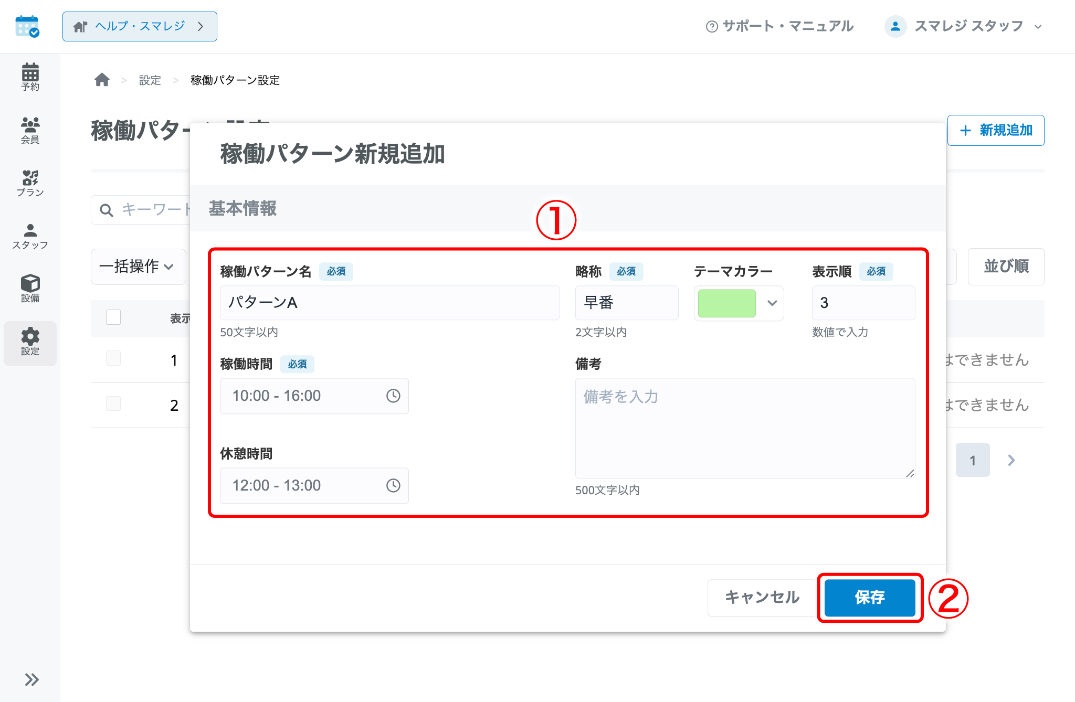The height and width of the screenshot is (702, 1075).
Task: Click the calendar app logo icon
Action: 27,26
